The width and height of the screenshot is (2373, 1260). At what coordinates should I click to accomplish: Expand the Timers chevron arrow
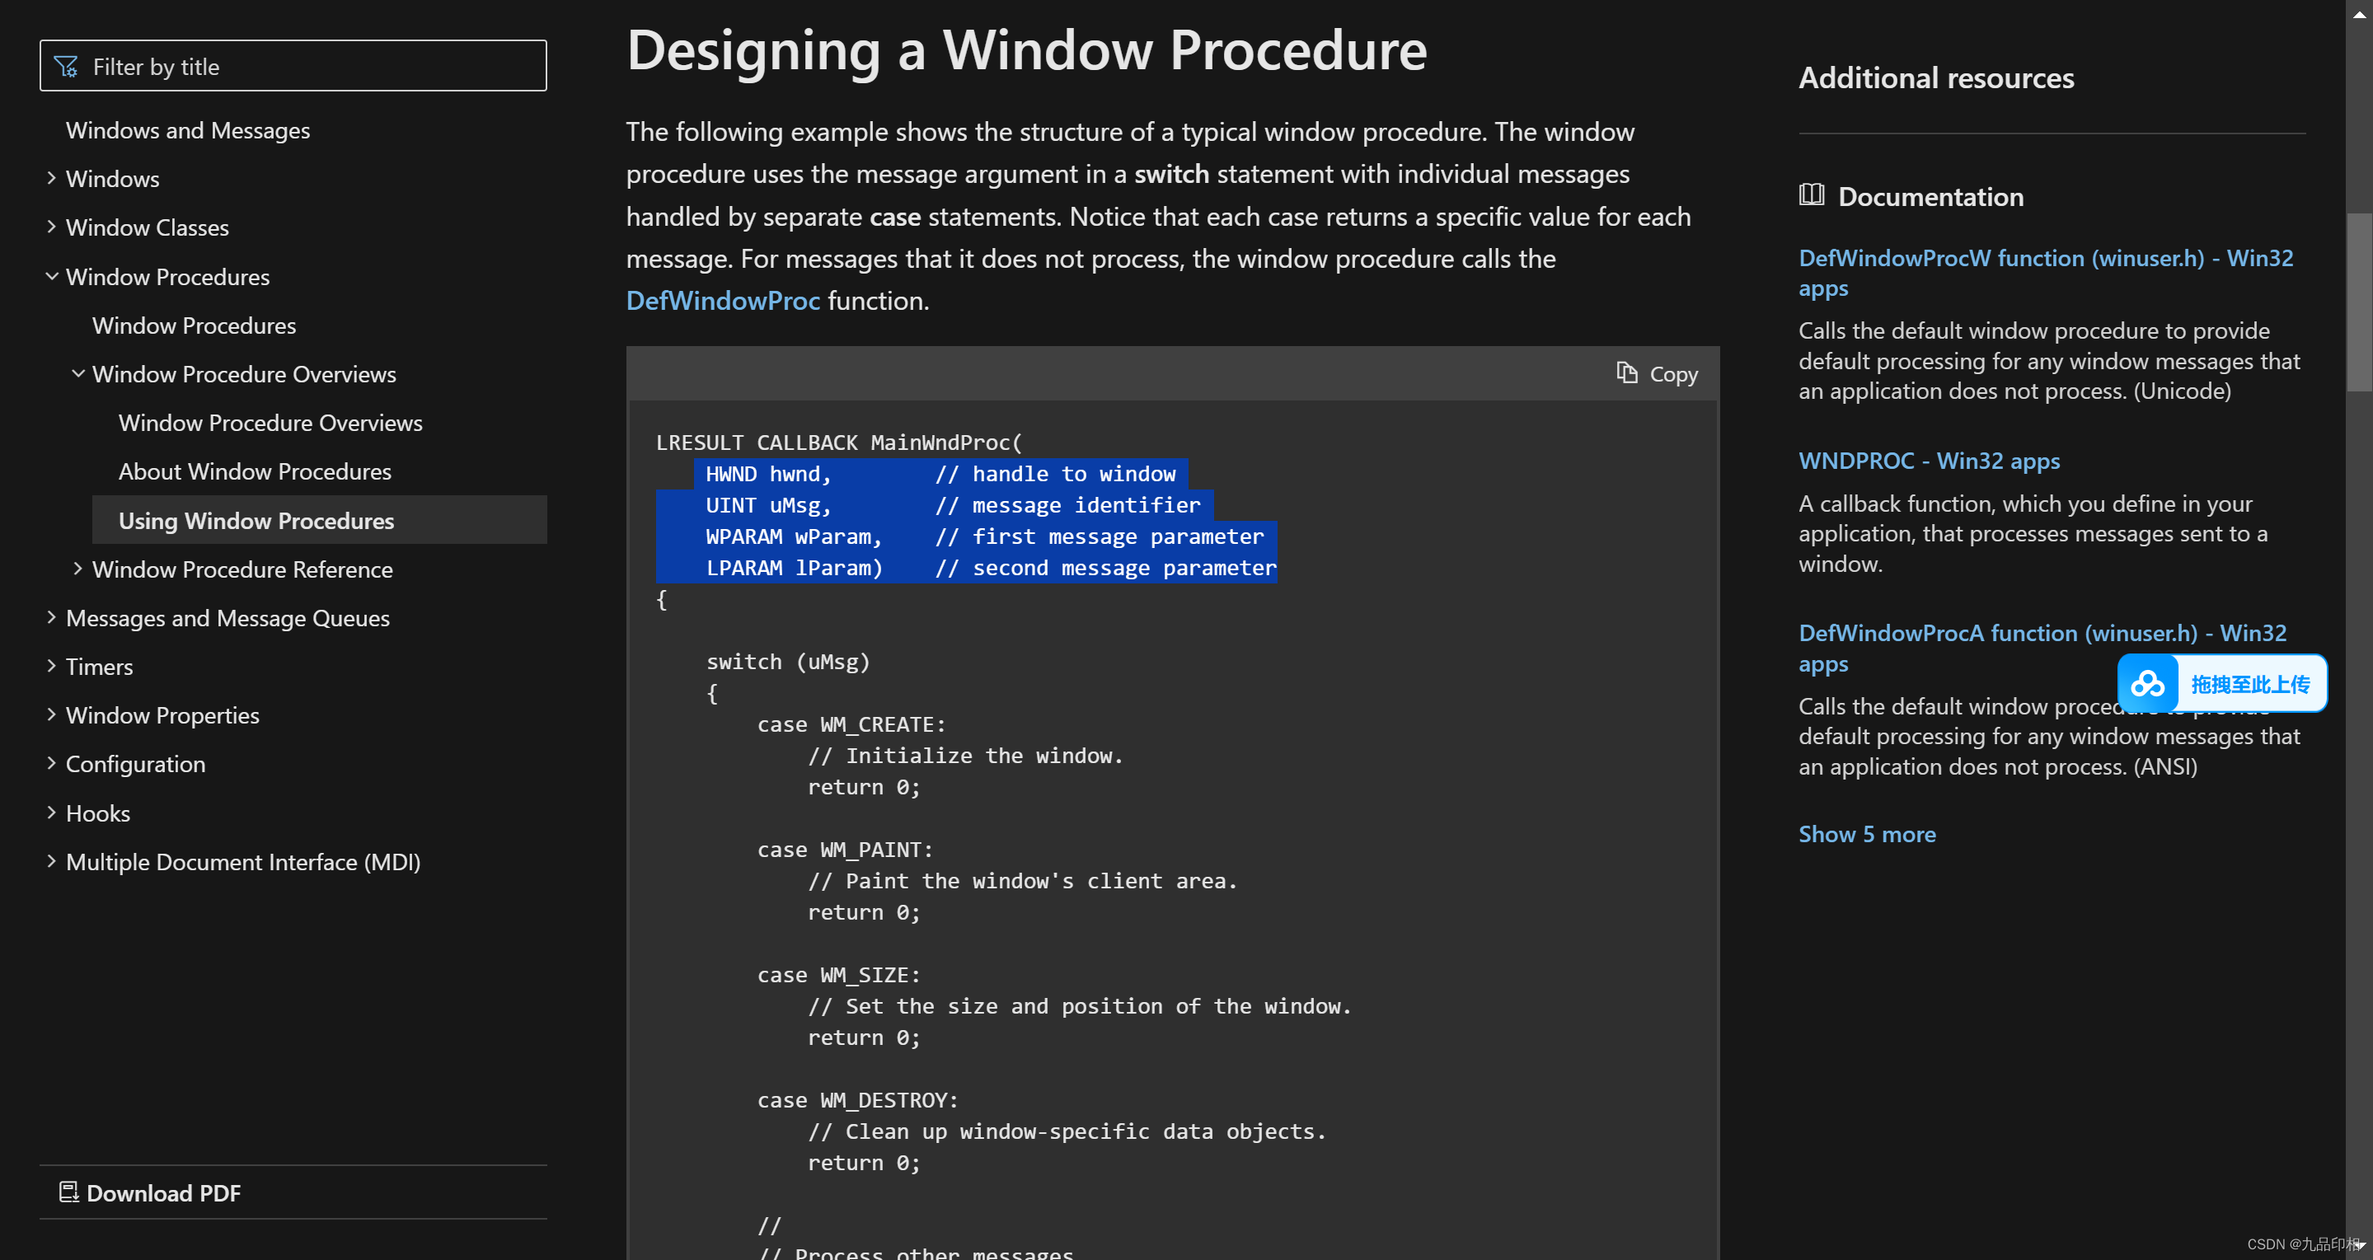[52, 666]
